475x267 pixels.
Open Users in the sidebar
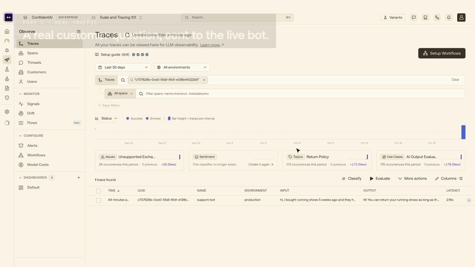coord(49,82)
